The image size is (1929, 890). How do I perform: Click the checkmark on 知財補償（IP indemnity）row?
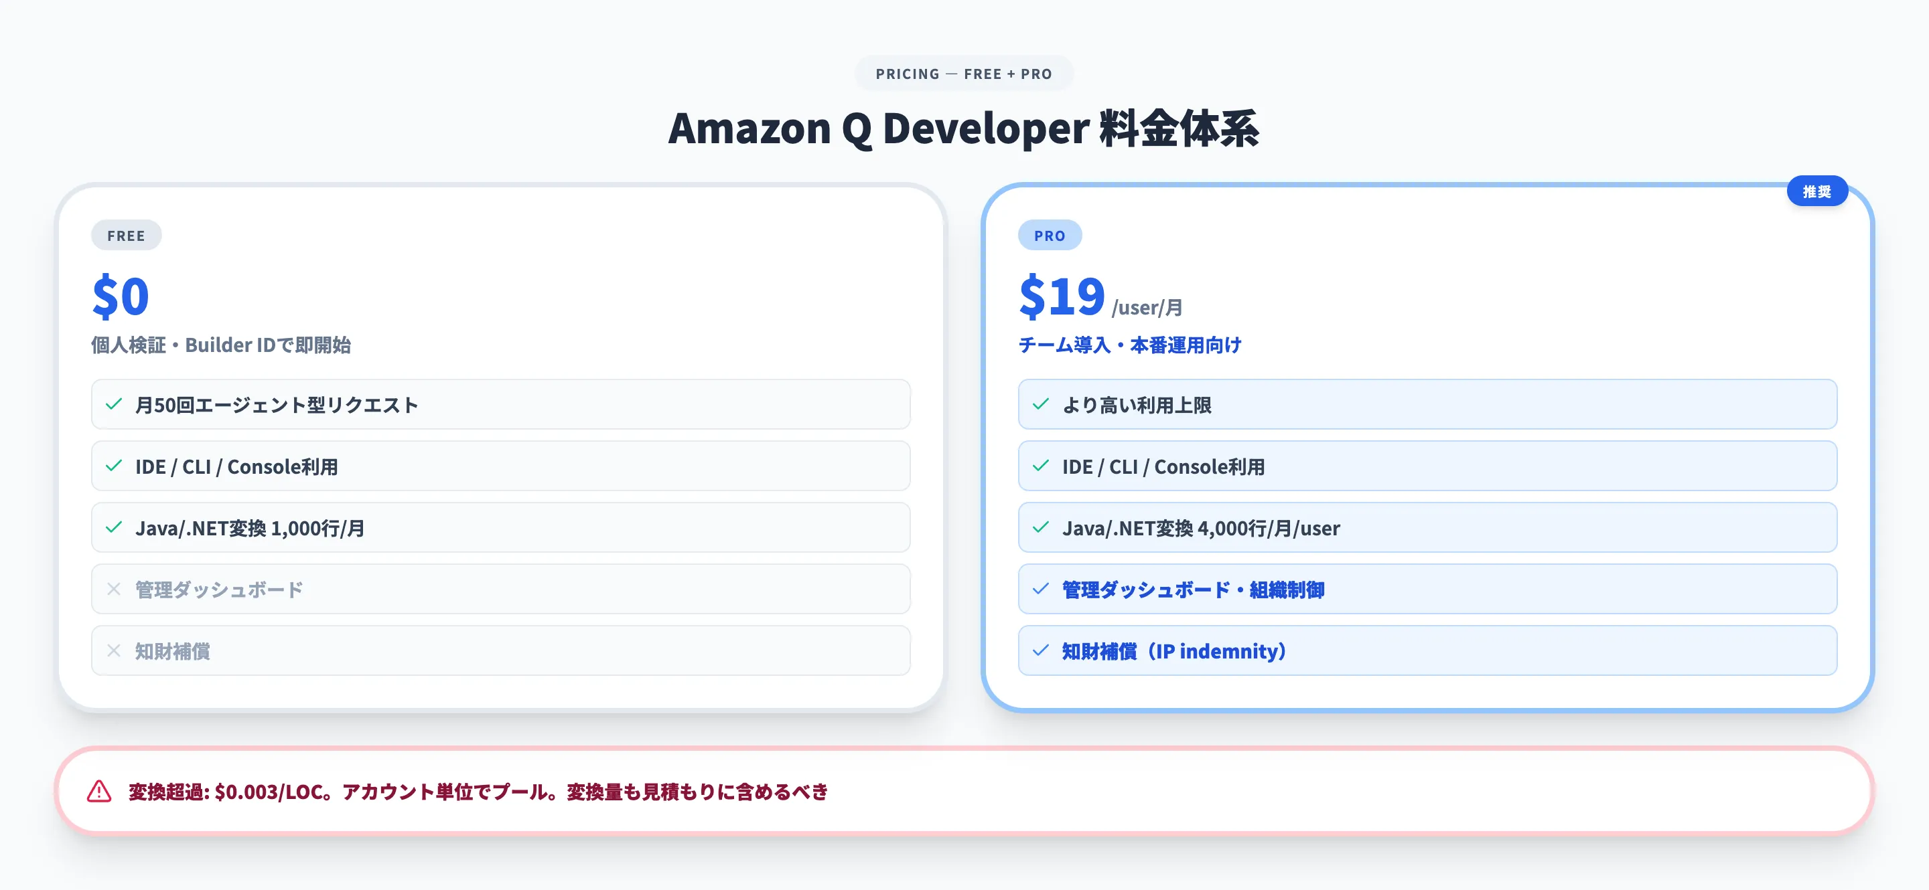click(x=1040, y=650)
